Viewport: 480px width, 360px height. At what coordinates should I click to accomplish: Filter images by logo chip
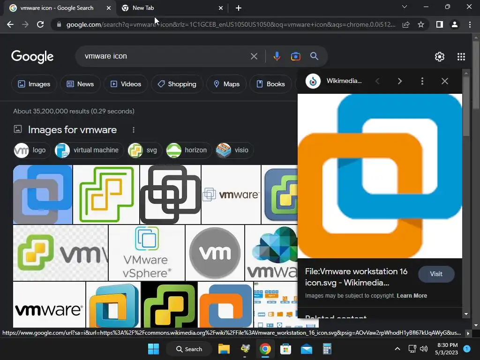click(32, 150)
